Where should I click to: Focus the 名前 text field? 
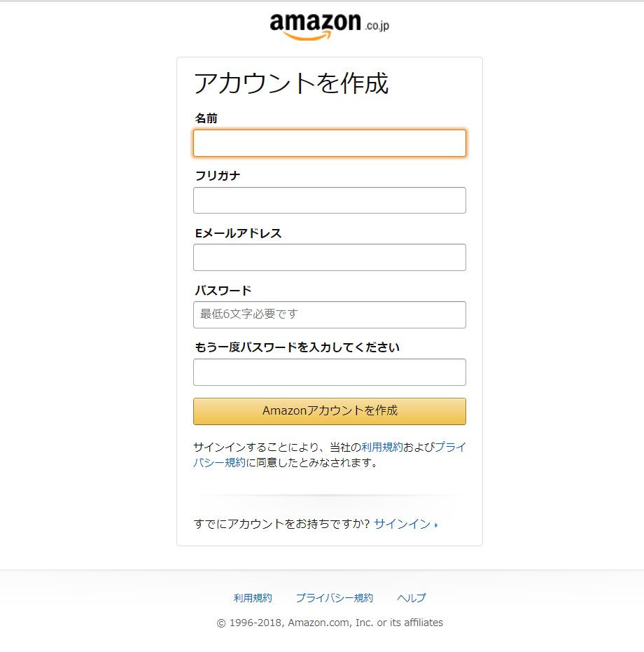329,143
